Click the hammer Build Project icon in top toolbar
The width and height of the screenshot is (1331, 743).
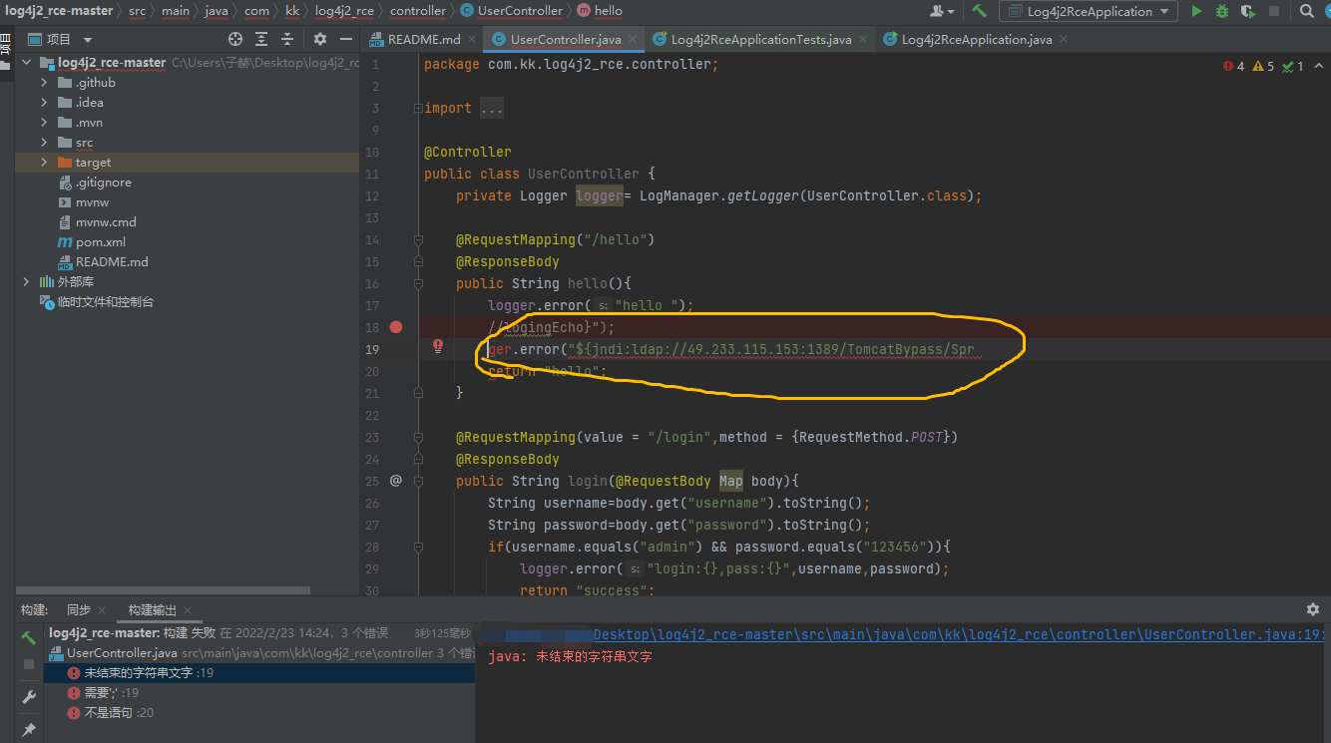pos(980,11)
